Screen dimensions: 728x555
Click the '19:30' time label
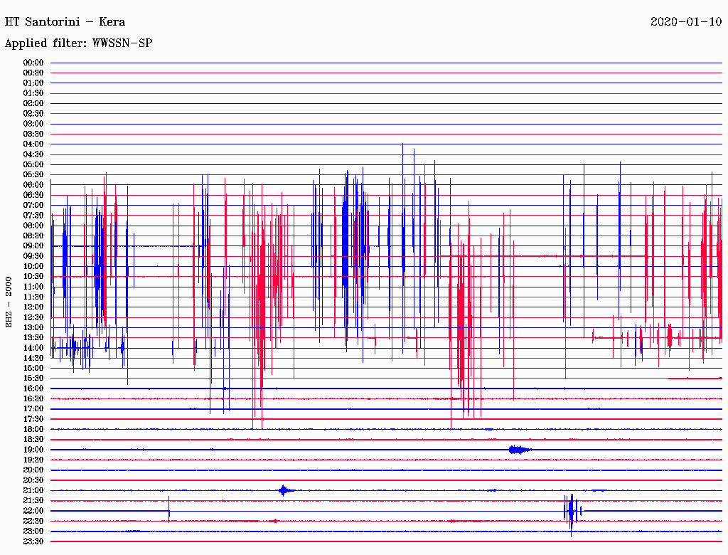tap(33, 460)
